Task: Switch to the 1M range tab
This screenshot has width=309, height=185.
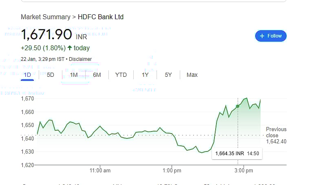Action: click(x=74, y=75)
